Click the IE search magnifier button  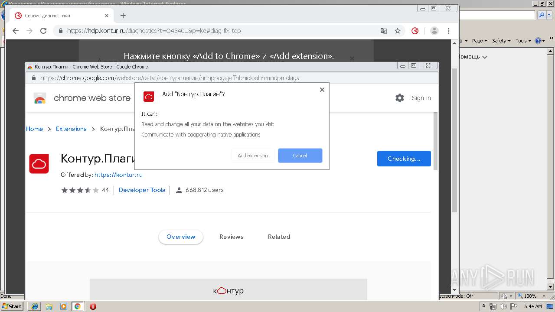pos(542,15)
